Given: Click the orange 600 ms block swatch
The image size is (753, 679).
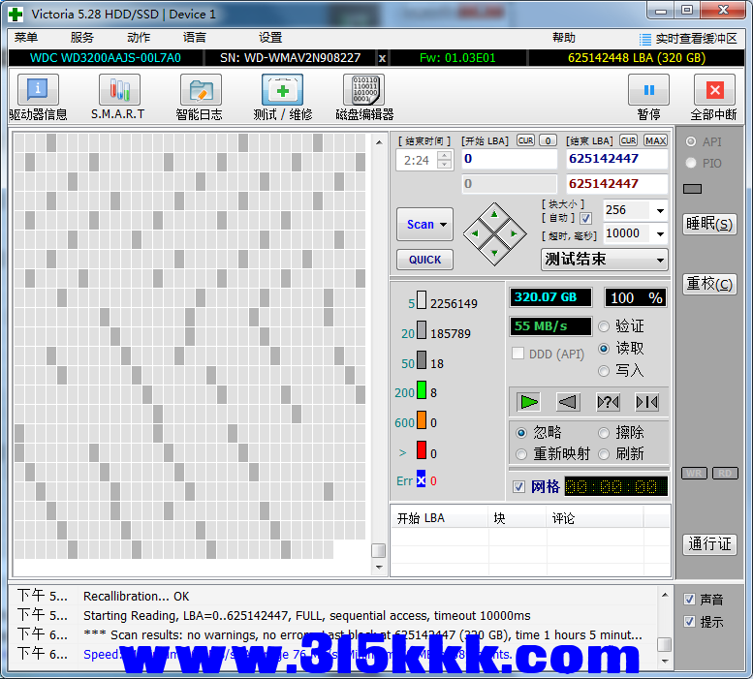Looking at the screenshot, I should point(422,419).
